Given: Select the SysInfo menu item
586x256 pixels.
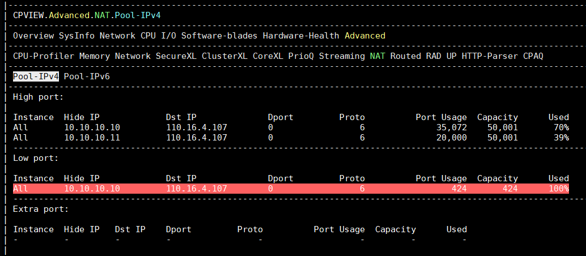Looking at the screenshot, I should point(77,36).
